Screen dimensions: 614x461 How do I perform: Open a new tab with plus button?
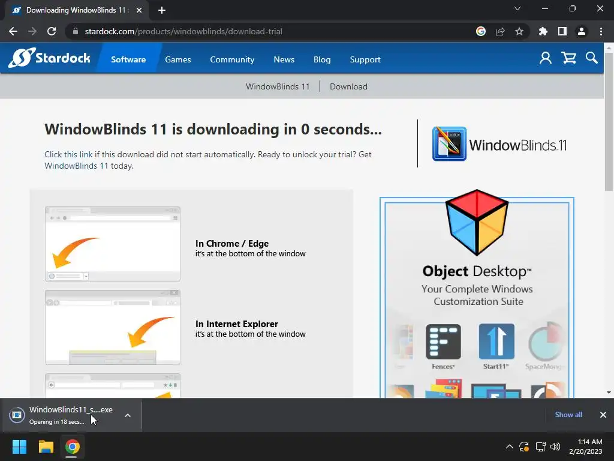coord(162,10)
